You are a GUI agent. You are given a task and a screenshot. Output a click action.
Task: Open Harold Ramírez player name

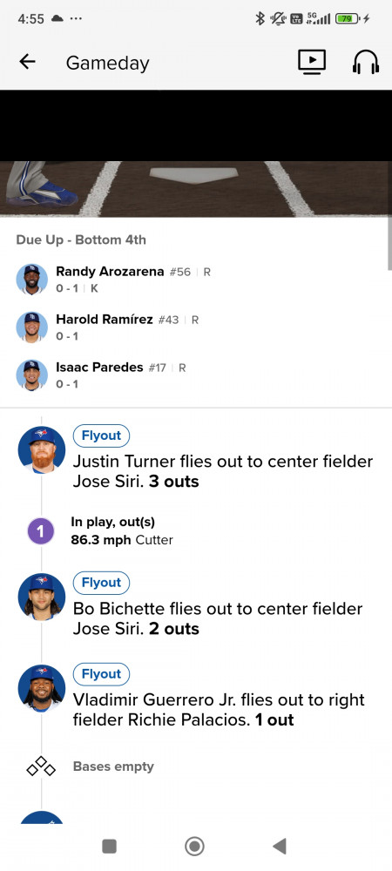[x=105, y=320]
